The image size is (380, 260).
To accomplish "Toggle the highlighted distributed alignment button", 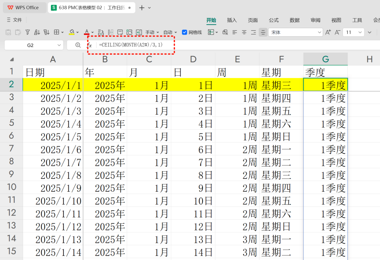I will click(x=263, y=32).
